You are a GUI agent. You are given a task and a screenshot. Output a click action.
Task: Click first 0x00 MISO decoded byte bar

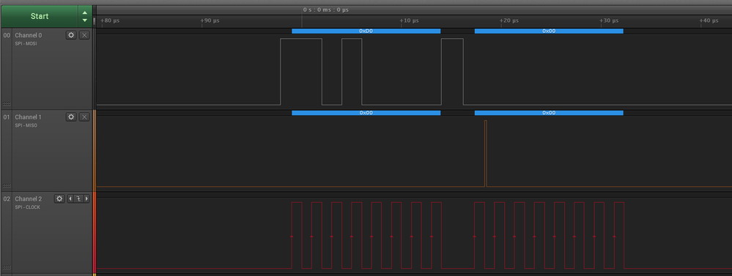[x=366, y=113]
